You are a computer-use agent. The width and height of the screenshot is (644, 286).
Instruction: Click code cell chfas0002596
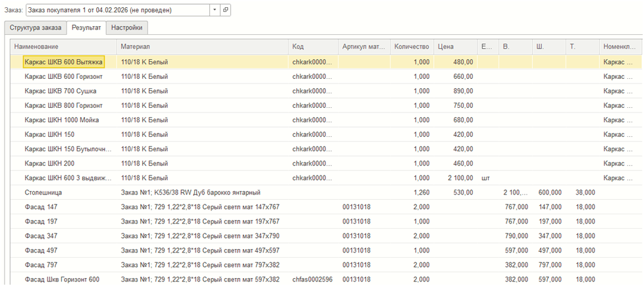click(313, 279)
